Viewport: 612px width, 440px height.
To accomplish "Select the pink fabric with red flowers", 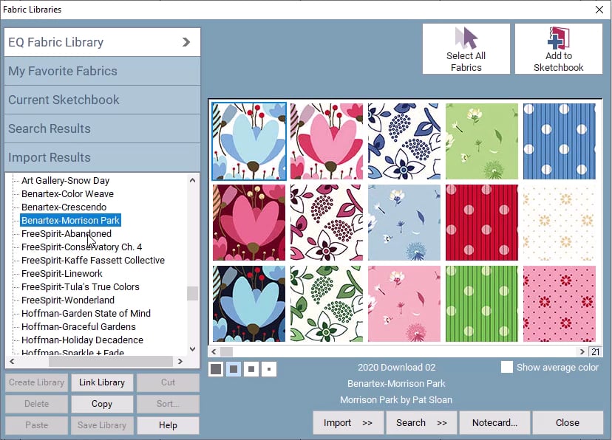I will (x=560, y=303).
